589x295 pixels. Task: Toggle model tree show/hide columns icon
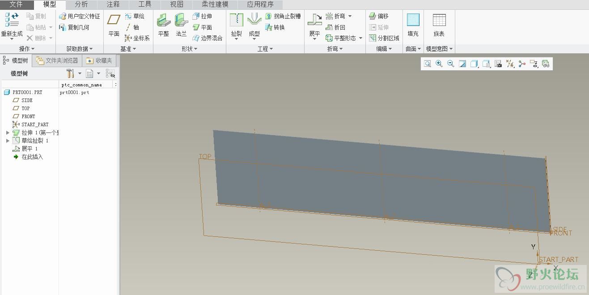110,73
